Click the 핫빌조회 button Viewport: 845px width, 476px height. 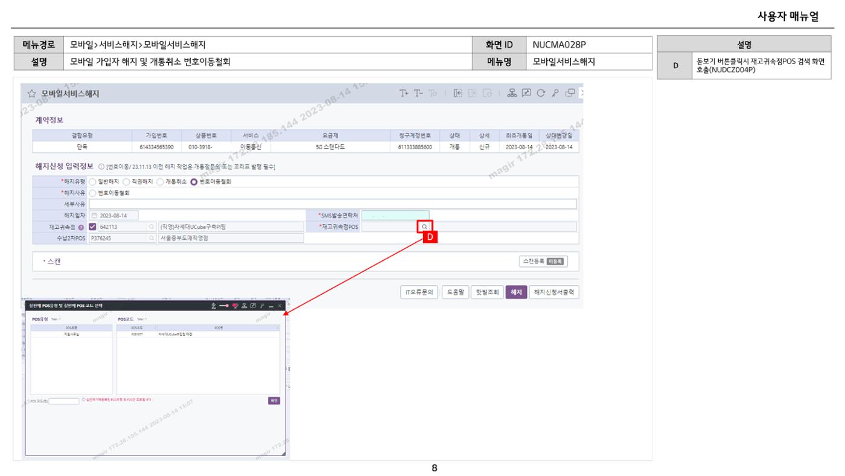(x=486, y=292)
